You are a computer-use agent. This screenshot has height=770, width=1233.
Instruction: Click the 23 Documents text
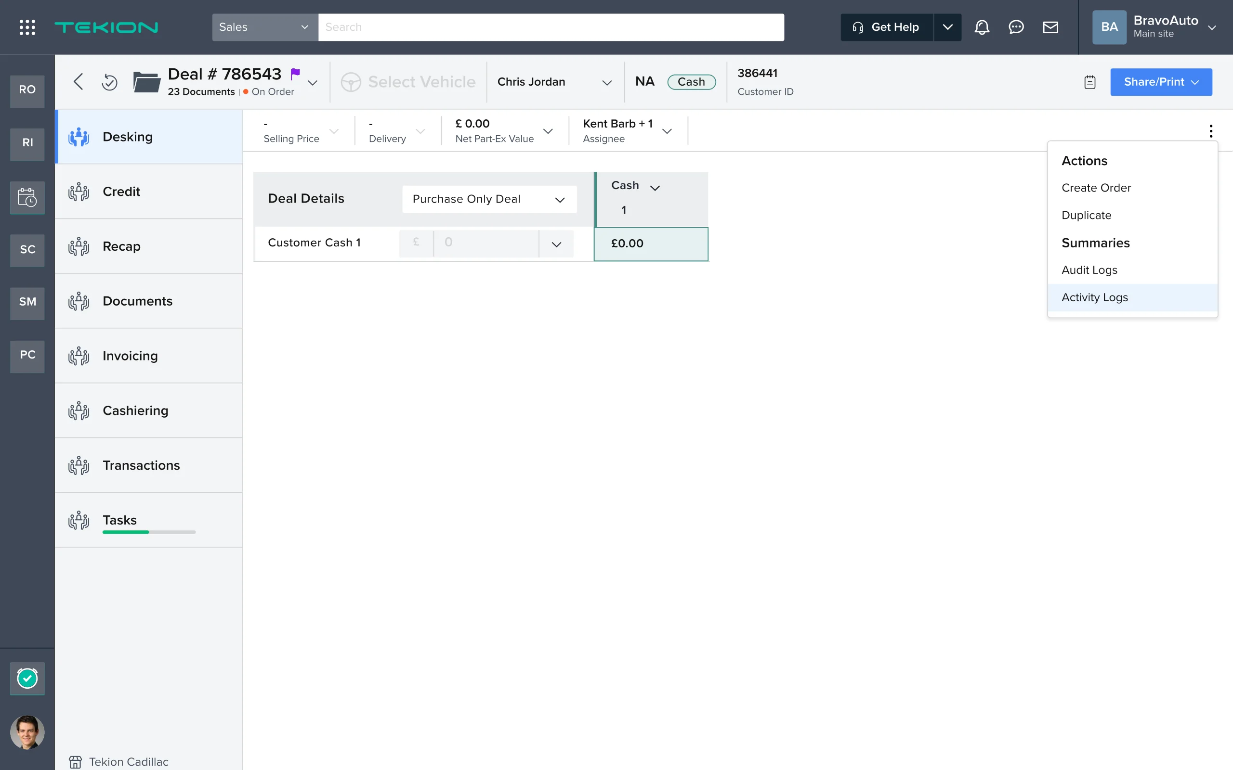201,91
